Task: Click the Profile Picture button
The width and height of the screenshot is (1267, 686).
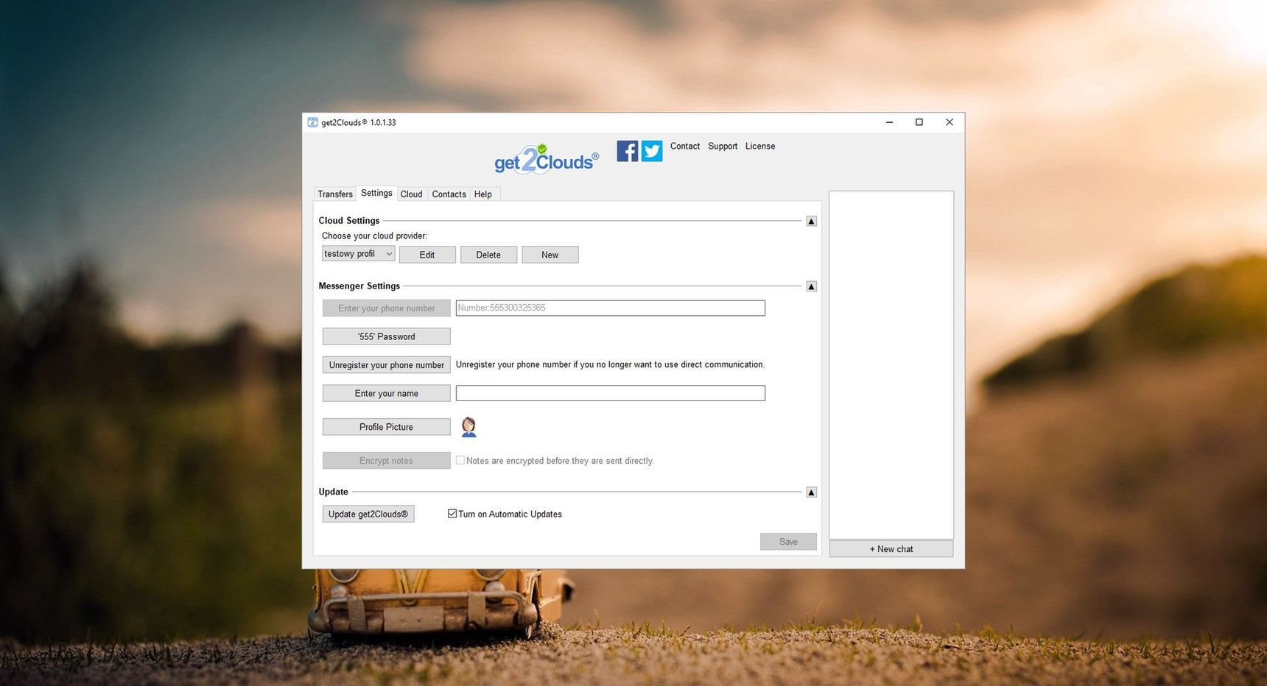Action: tap(387, 427)
